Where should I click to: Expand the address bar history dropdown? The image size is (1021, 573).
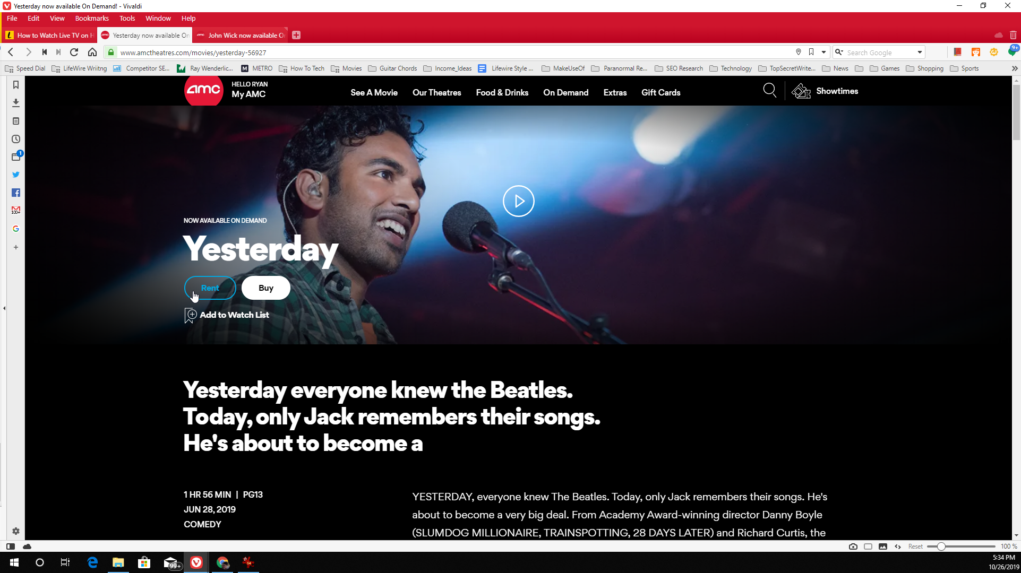(x=823, y=52)
